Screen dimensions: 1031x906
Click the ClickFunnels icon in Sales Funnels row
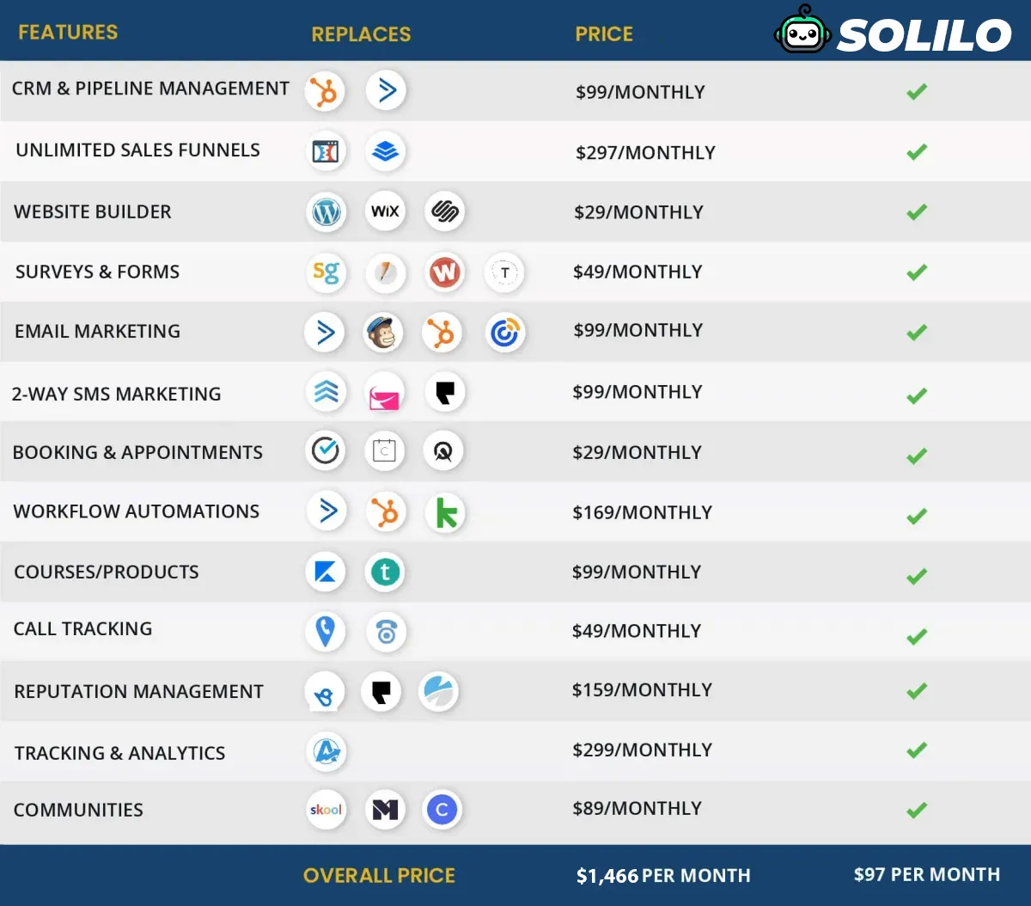326,152
